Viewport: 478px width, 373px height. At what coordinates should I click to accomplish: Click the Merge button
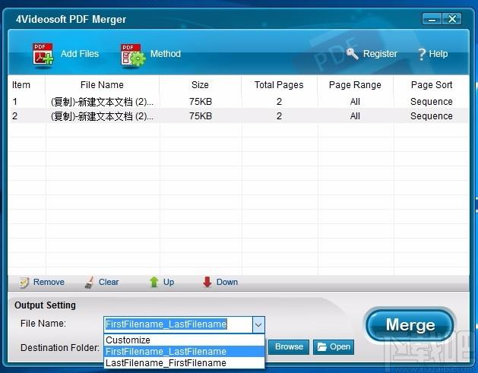pyautogui.click(x=410, y=325)
